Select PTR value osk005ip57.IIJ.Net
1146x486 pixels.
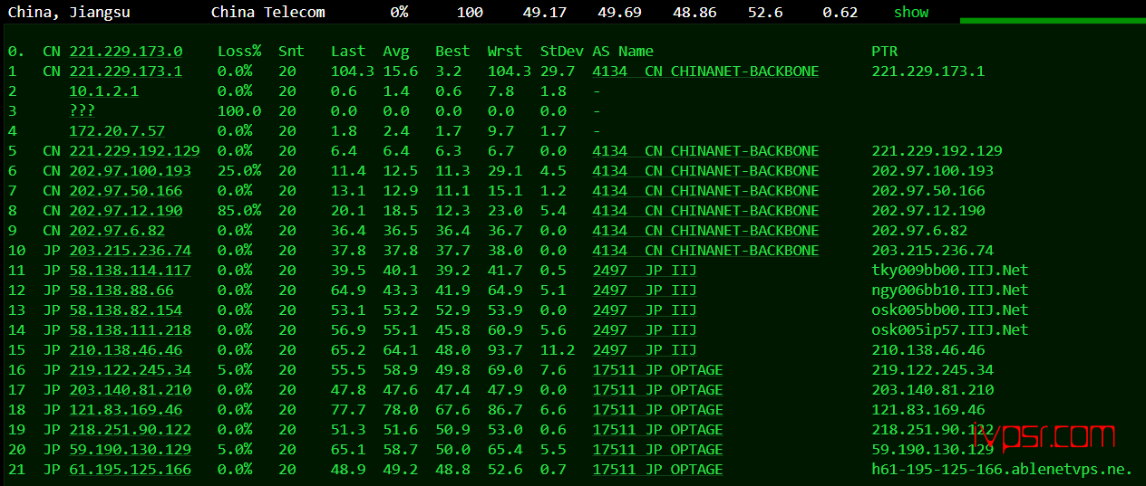pyautogui.click(x=950, y=329)
